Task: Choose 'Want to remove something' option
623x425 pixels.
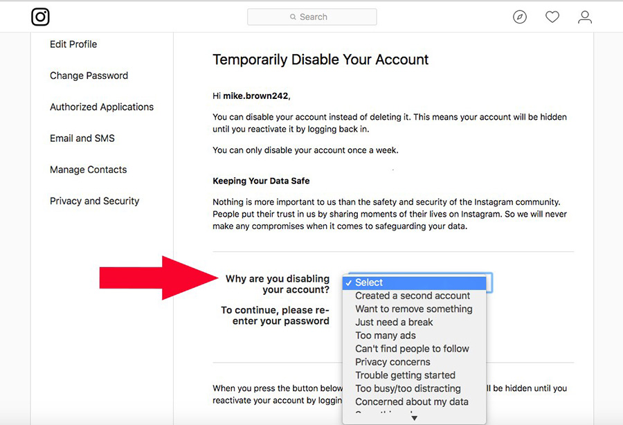Action: point(414,309)
